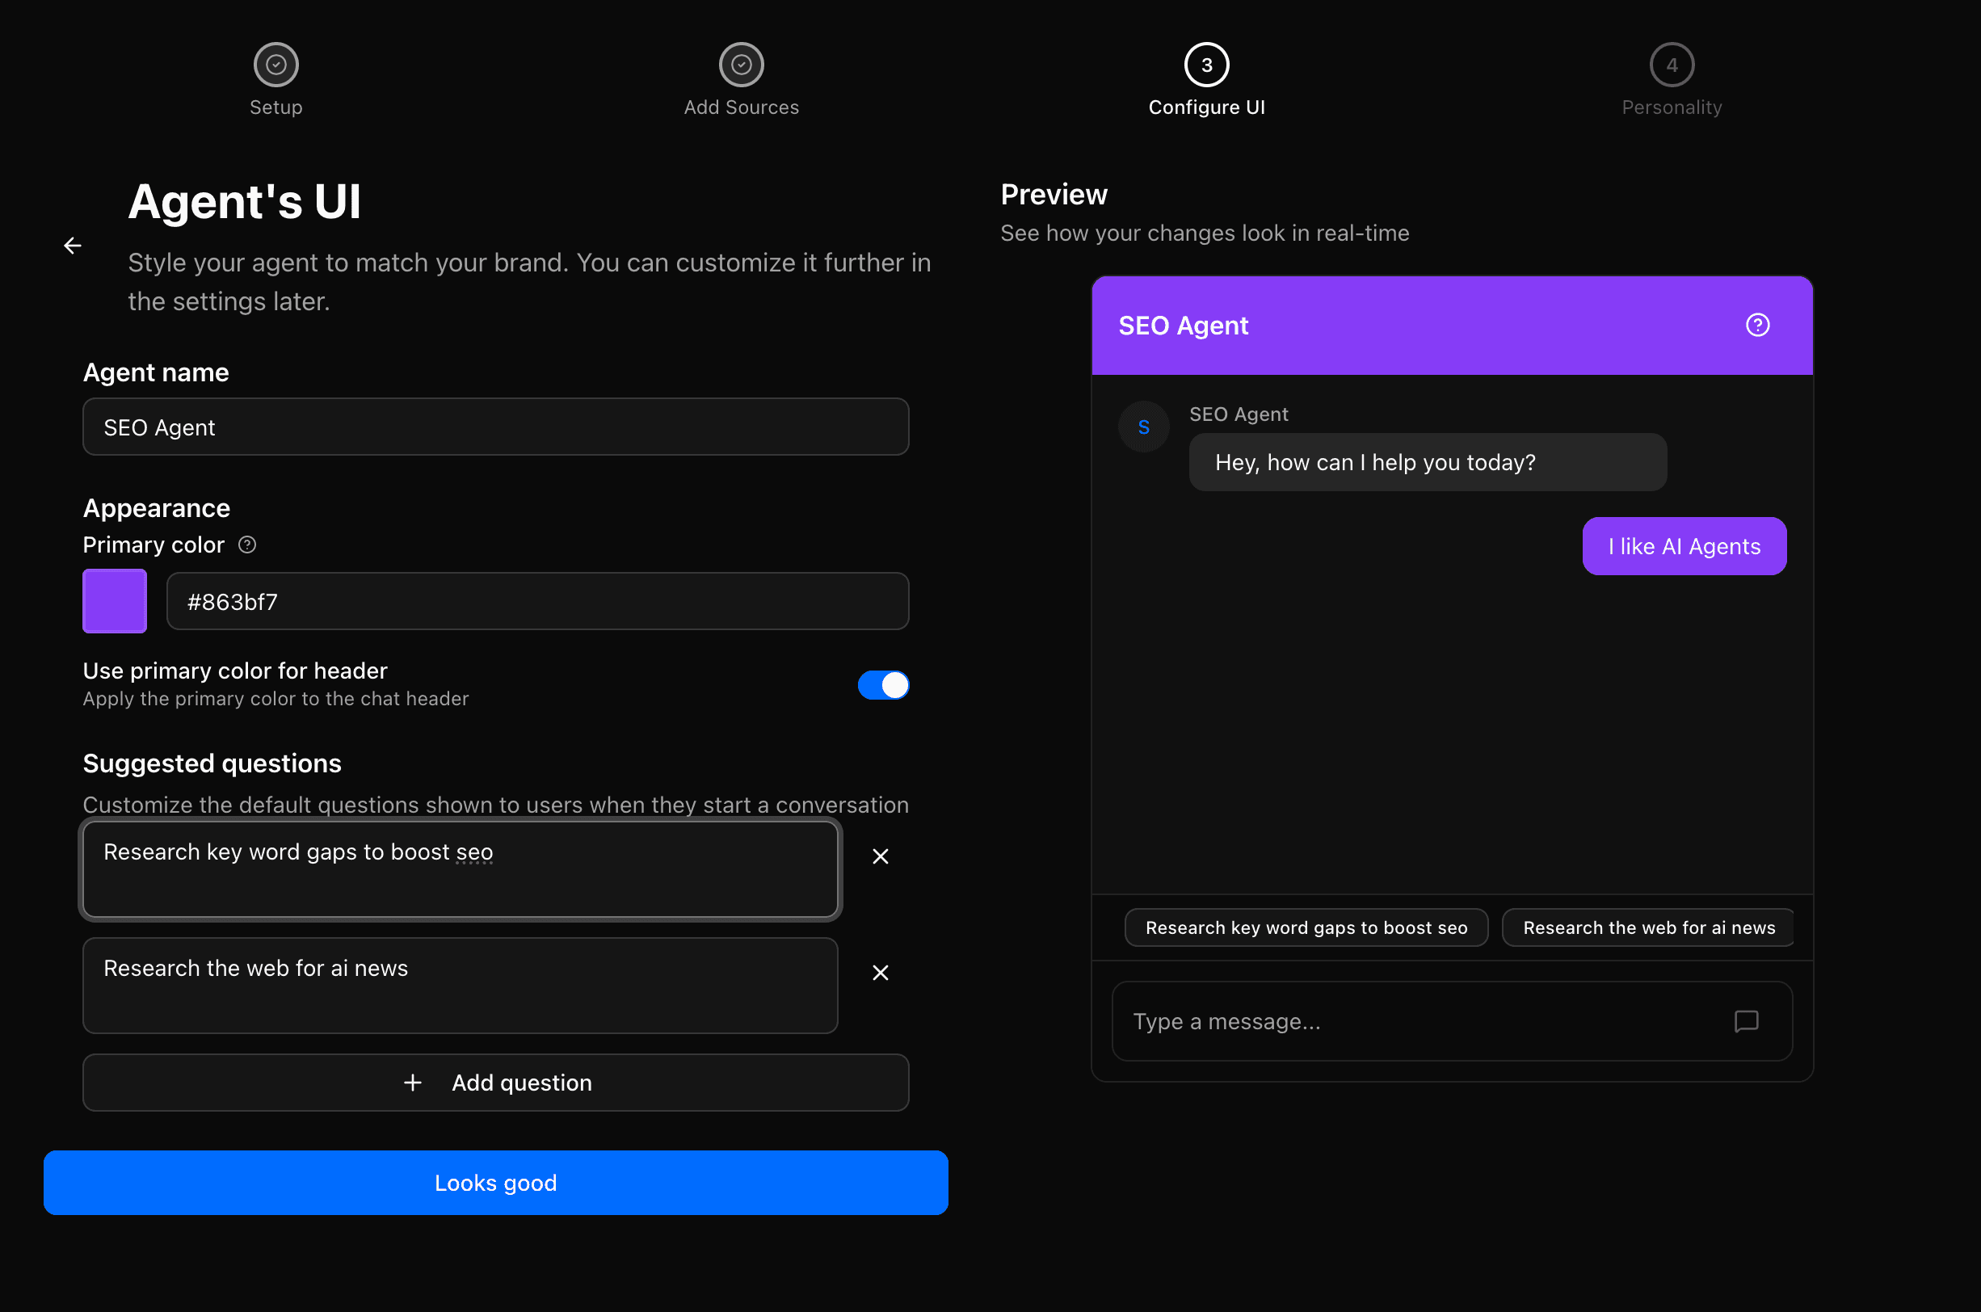Click the Research the web for ai news chip
This screenshot has height=1312, width=1981.
1647,927
